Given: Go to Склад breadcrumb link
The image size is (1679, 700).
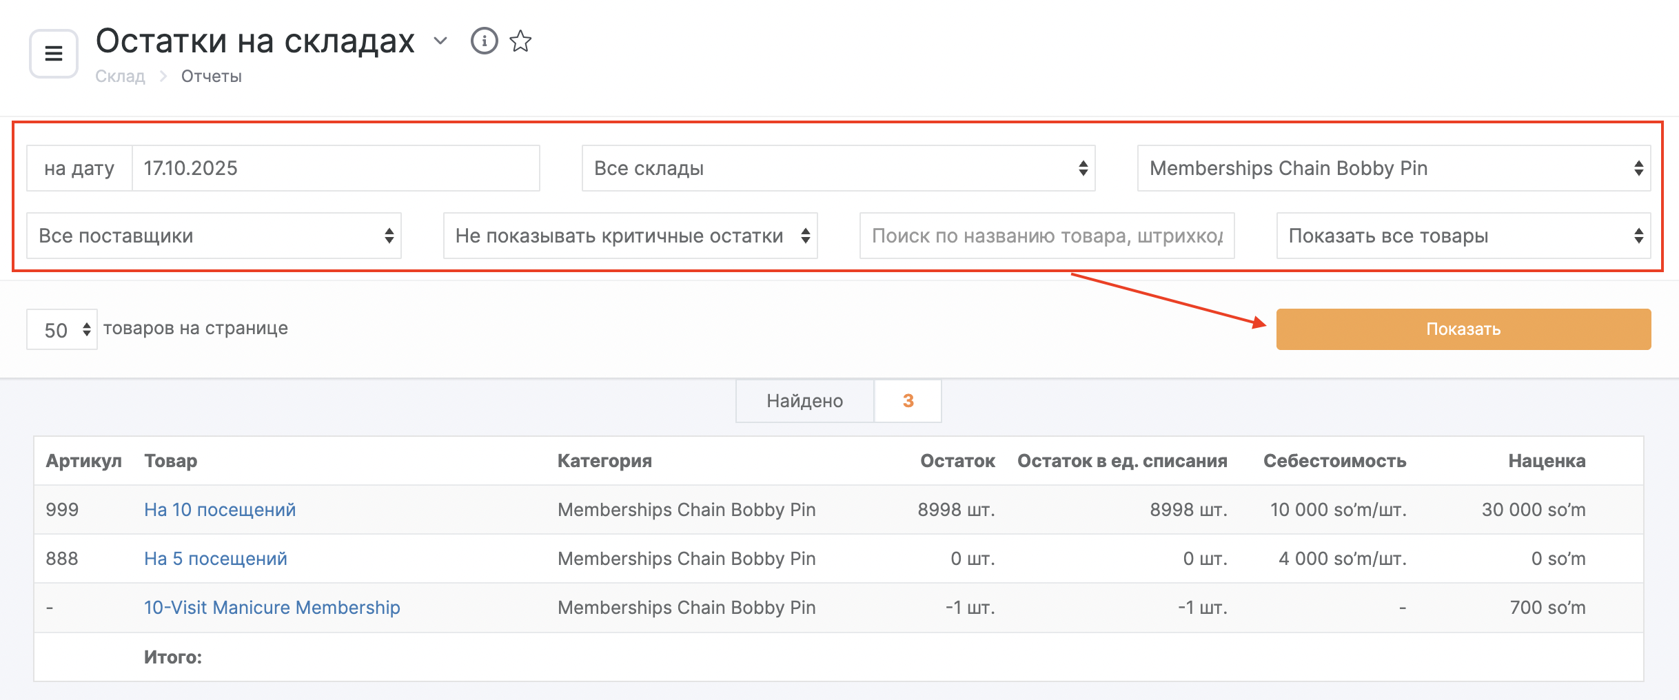Looking at the screenshot, I should click(x=120, y=76).
